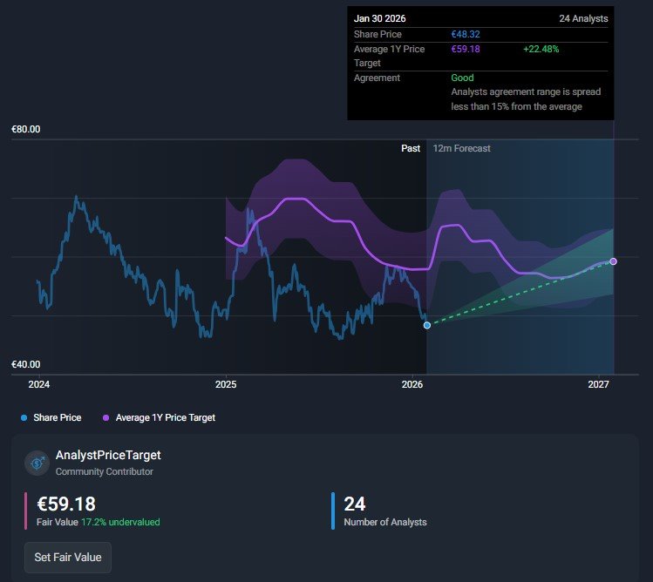653x582 pixels.
Task: Click the AnalystPriceTarget avatar icon
Action: 37,463
